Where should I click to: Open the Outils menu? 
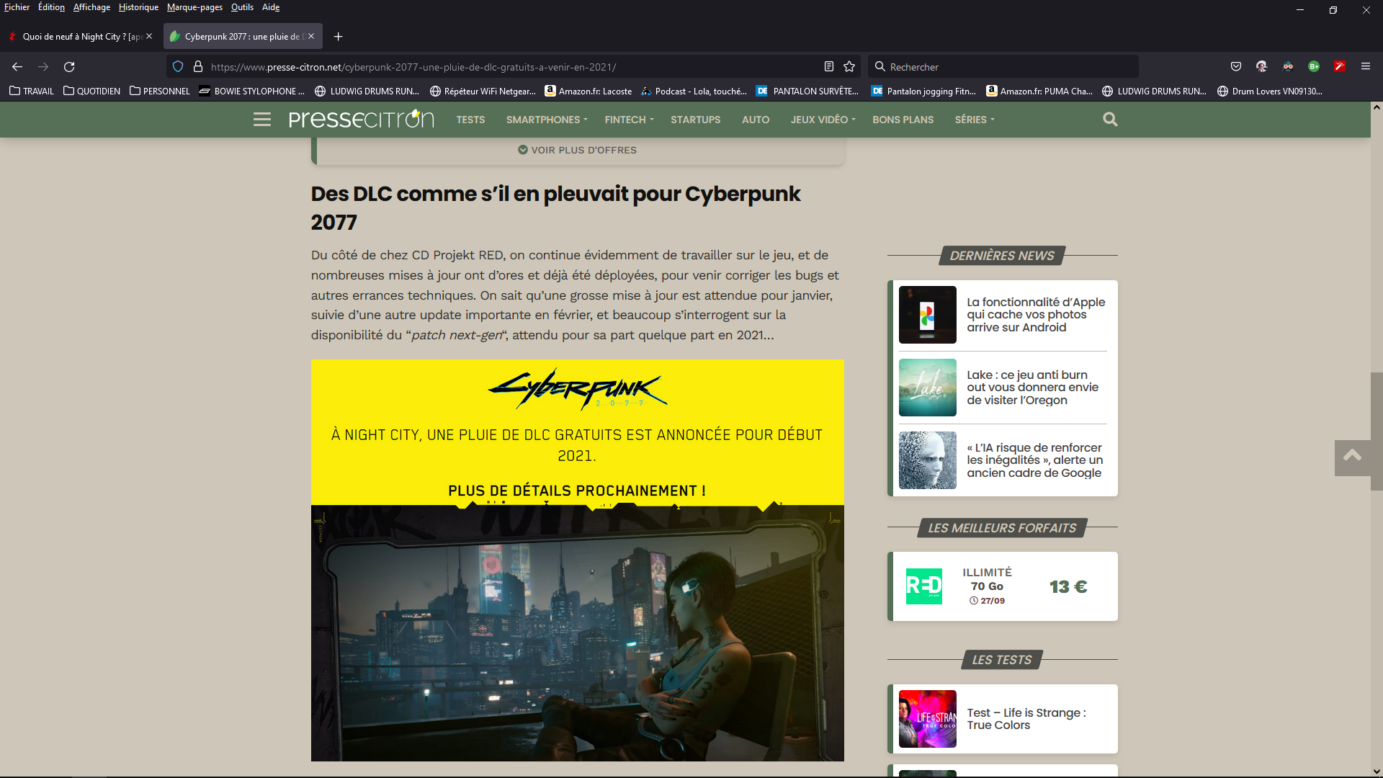[242, 7]
